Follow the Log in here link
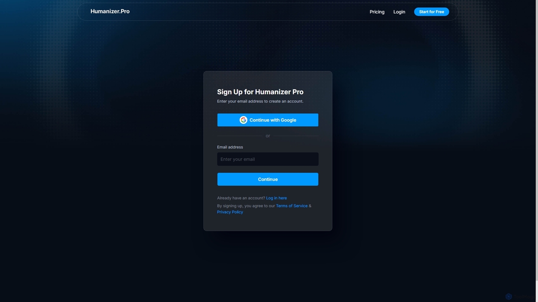This screenshot has height=302, width=538. tap(277, 198)
